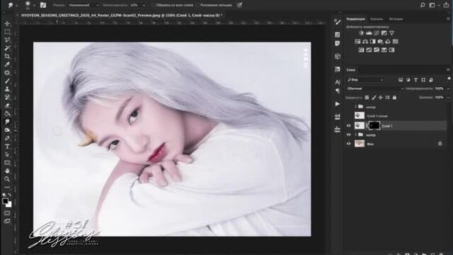The width and height of the screenshot is (453, 255).
Task: Enable 'Рисование пальцем' checkbox
Action: click(x=197, y=5)
